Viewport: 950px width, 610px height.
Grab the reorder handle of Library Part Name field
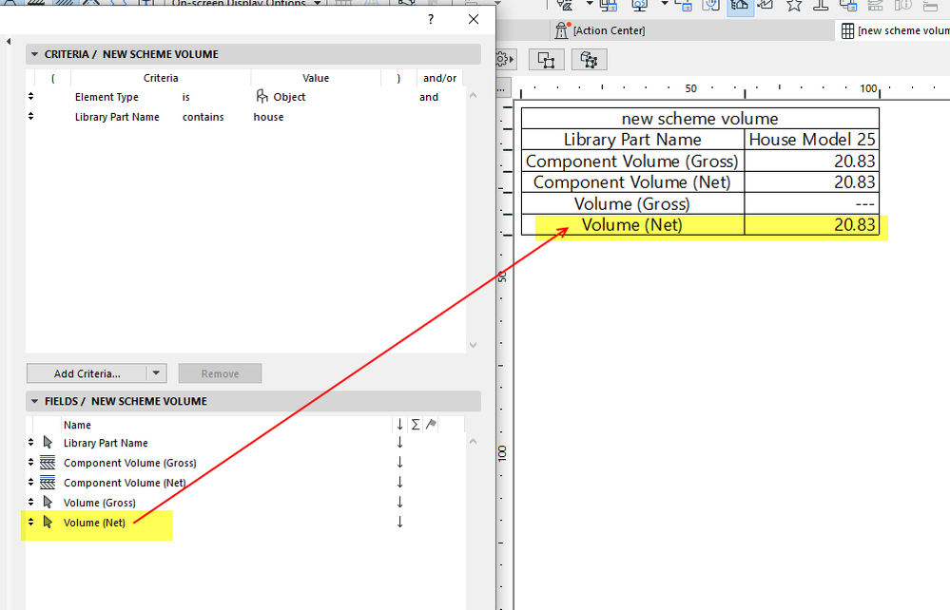tap(30, 443)
